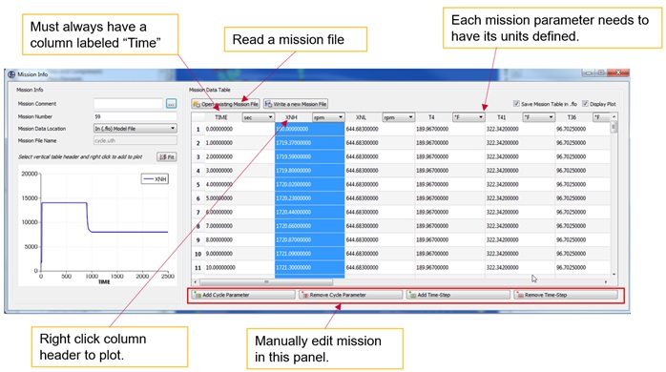Click Add Time-Step button

[458, 295]
